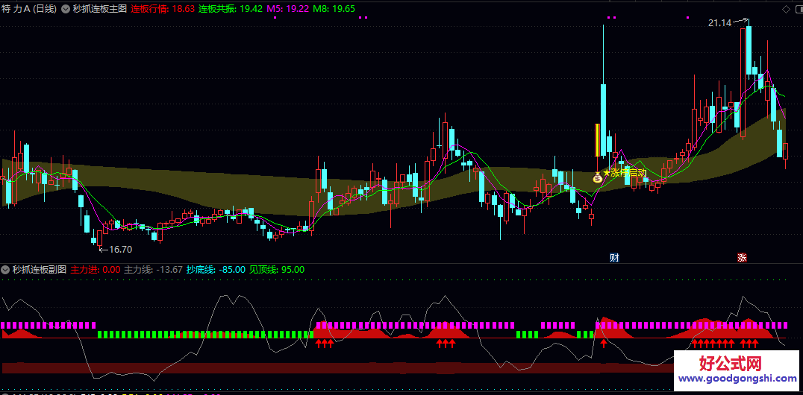Click the diamond icon in top-right corner
The height and width of the screenshot is (395, 803).
click(x=787, y=9)
